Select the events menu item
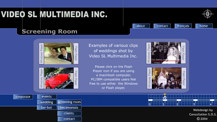217x122 pixels. (47, 96)
